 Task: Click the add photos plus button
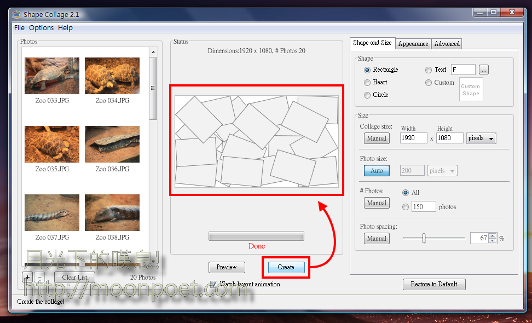click(27, 278)
